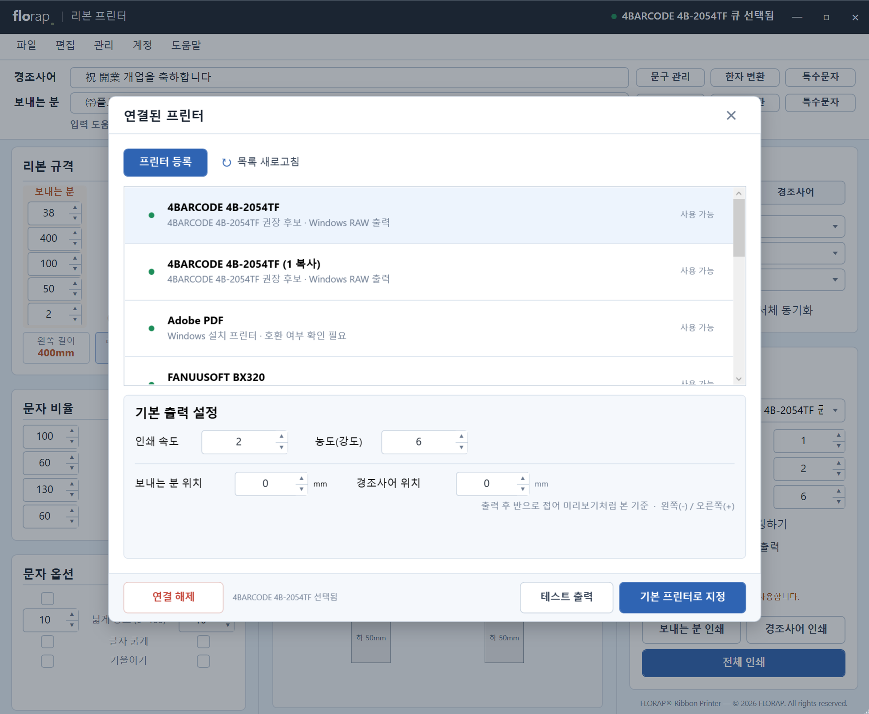Click the 프린터 등록 button
This screenshot has width=869, height=714.
165,162
